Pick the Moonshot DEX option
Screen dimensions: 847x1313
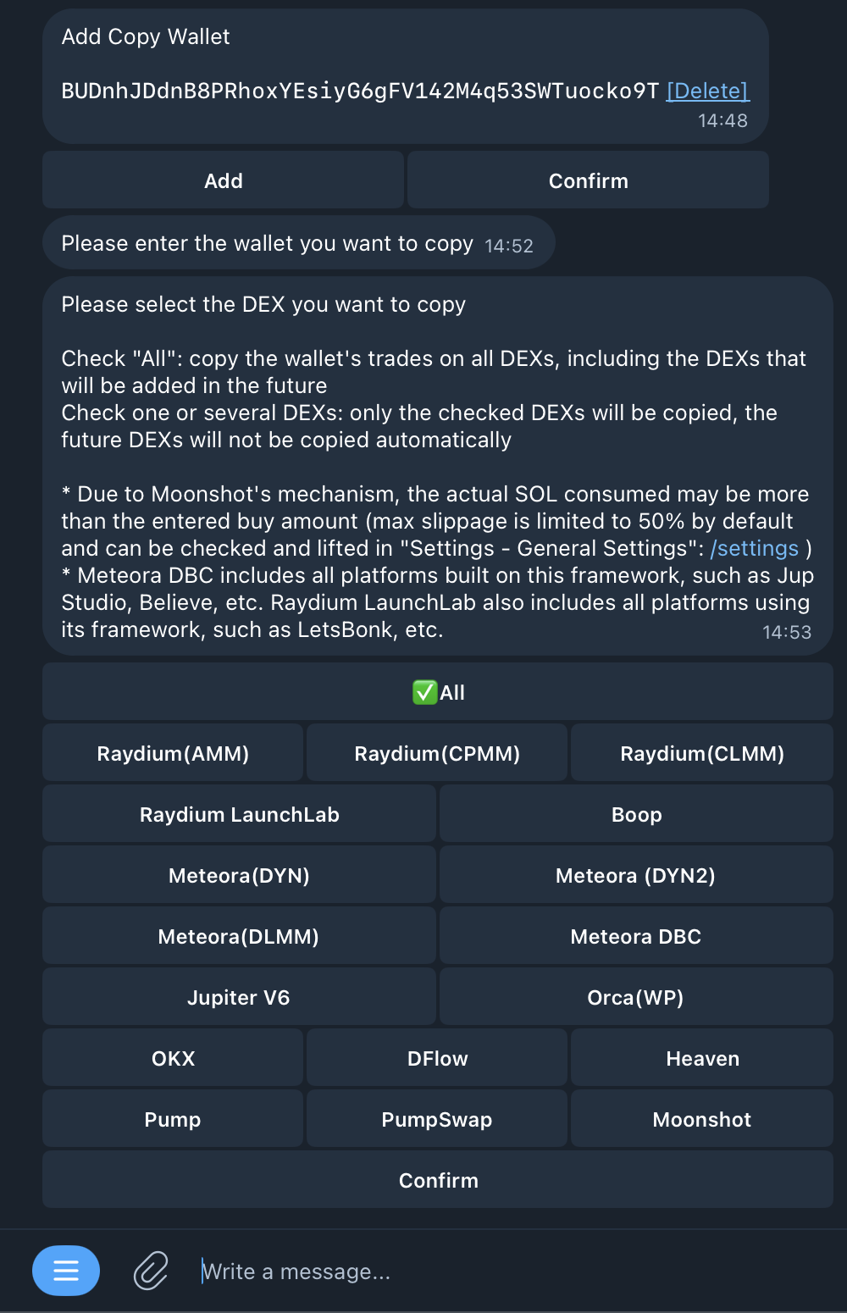point(702,1119)
